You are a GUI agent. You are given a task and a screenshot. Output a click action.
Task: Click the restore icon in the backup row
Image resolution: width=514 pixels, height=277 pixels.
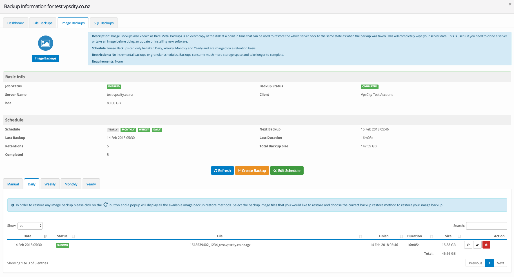(468, 245)
